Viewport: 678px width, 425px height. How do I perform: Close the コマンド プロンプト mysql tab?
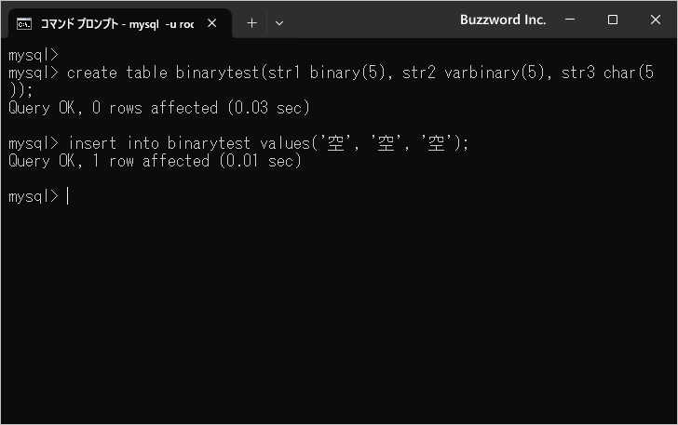(215, 23)
